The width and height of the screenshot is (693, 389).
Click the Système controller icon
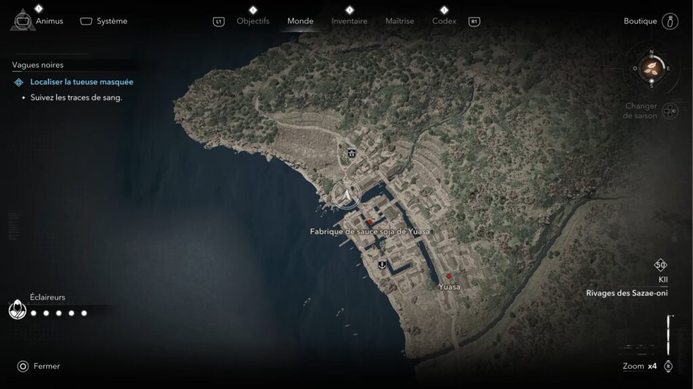(x=86, y=21)
